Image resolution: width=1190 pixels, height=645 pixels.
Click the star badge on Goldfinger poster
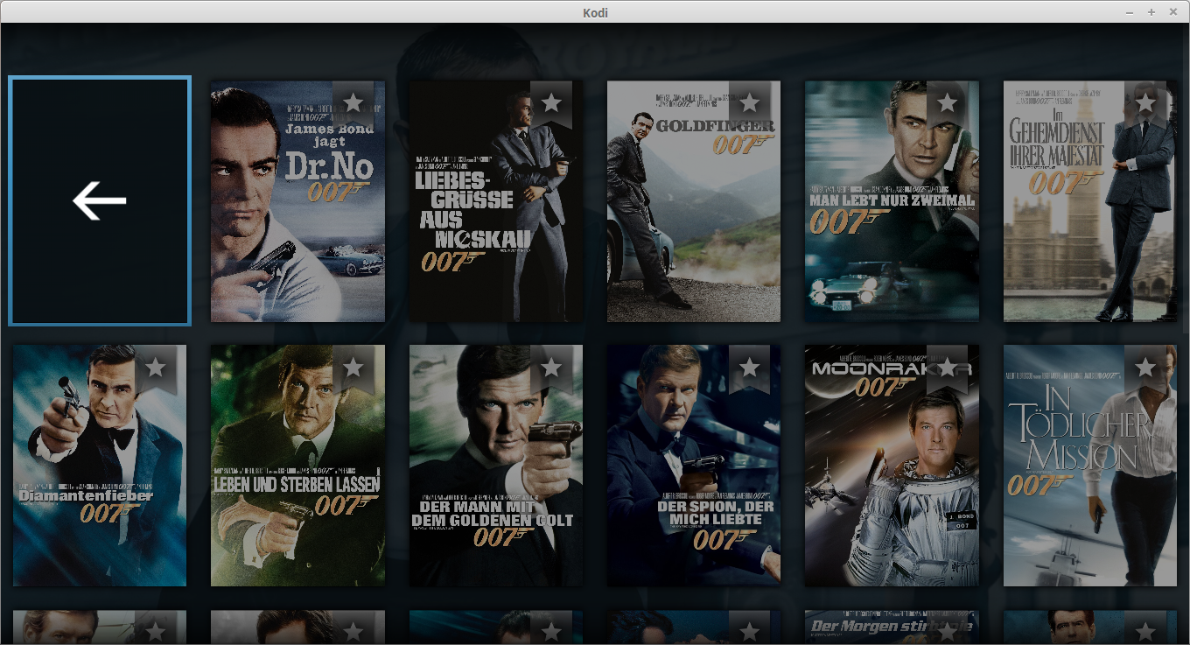pos(749,103)
